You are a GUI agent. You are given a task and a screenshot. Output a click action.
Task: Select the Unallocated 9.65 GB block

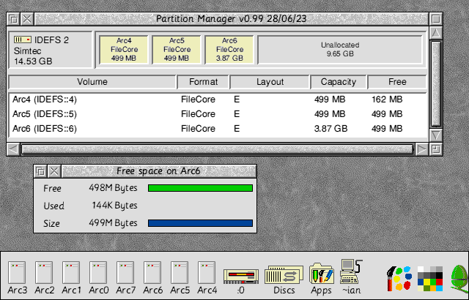[340, 50]
